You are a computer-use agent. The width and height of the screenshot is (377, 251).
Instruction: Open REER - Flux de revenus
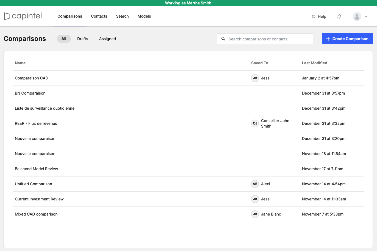188,123
